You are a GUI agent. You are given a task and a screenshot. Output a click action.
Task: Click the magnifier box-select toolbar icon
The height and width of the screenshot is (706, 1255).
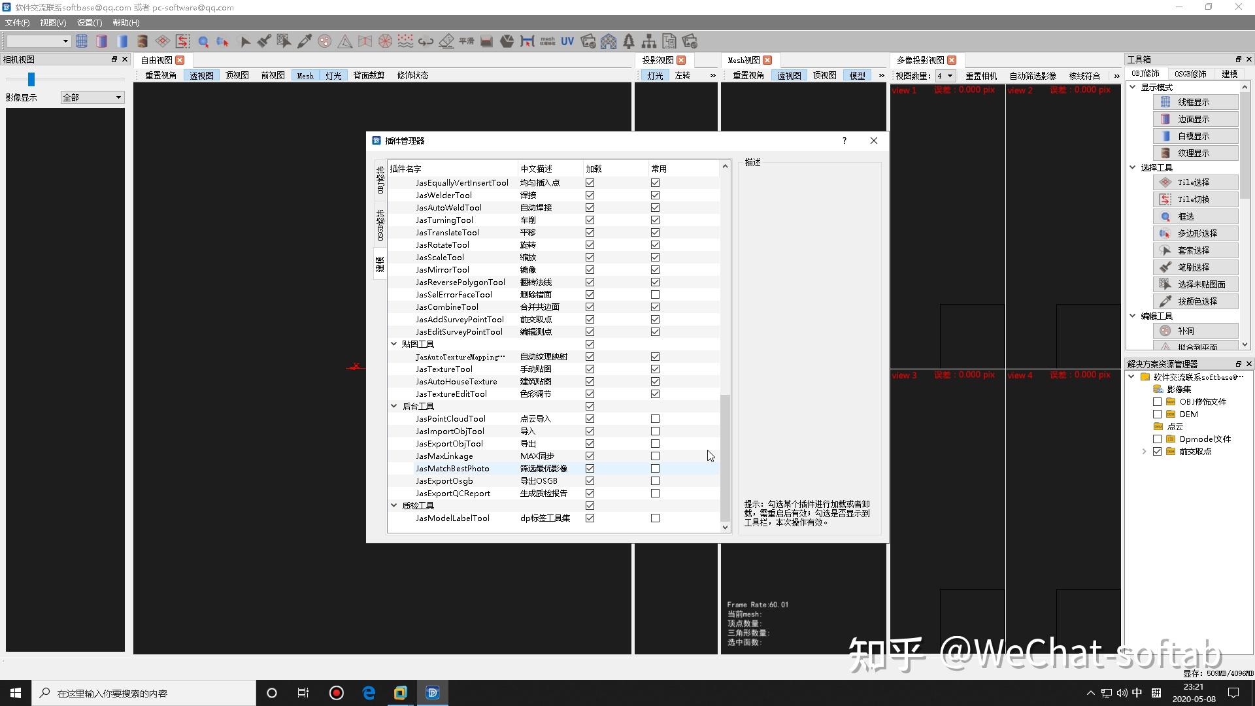203,41
